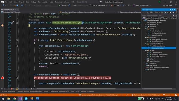Click breakpoint glyph on line 49

[x=3, y=78]
